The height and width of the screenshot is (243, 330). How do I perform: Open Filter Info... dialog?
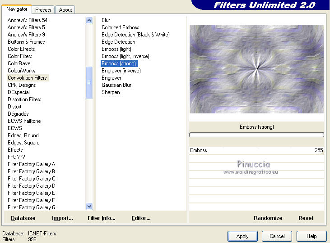102,218
